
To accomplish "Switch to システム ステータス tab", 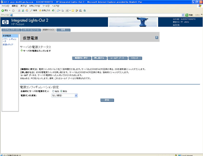I will pos(11,30).
